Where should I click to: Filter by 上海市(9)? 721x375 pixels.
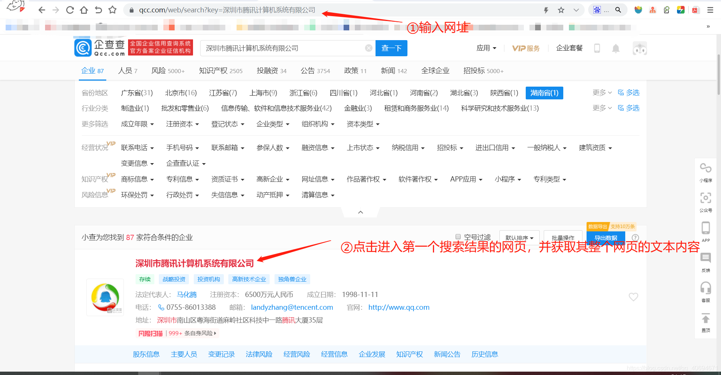coord(263,93)
